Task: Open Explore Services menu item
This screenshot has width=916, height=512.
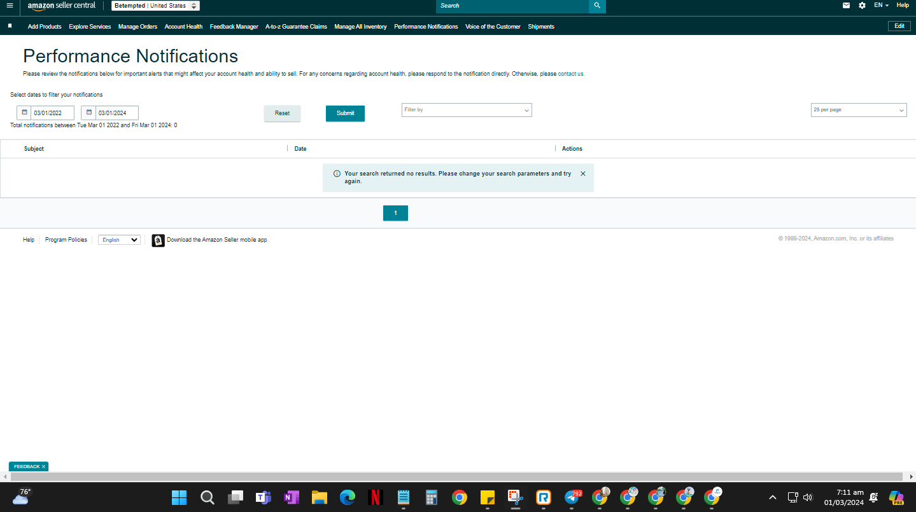Action: coord(90,27)
